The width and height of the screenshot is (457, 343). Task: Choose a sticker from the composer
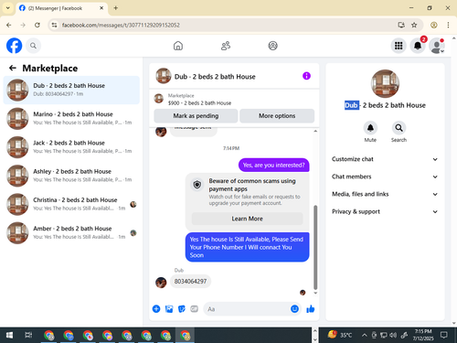[182, 309]
